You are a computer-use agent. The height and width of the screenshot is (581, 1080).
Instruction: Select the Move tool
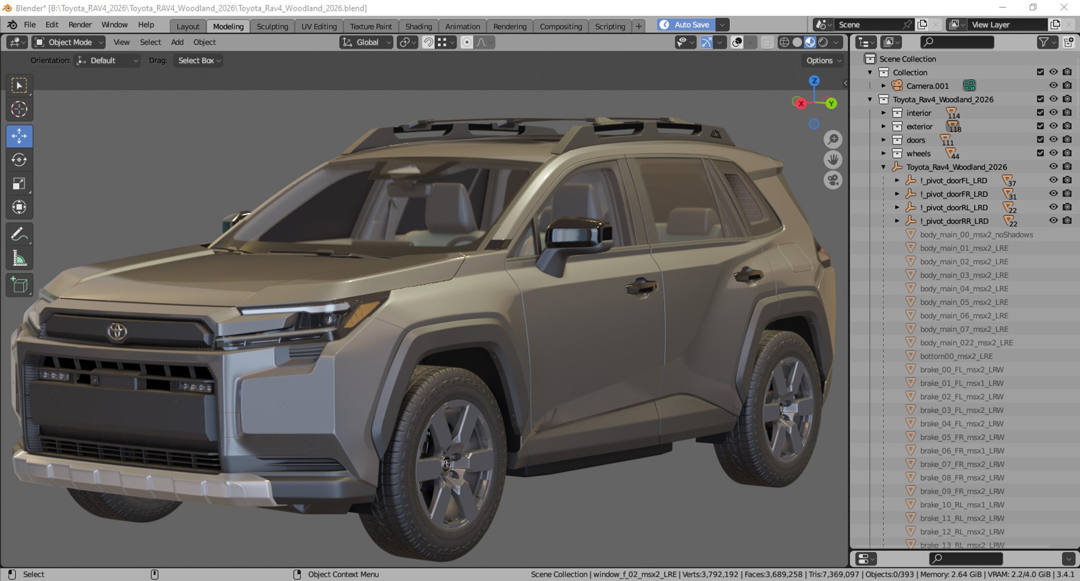pos(19,136)
